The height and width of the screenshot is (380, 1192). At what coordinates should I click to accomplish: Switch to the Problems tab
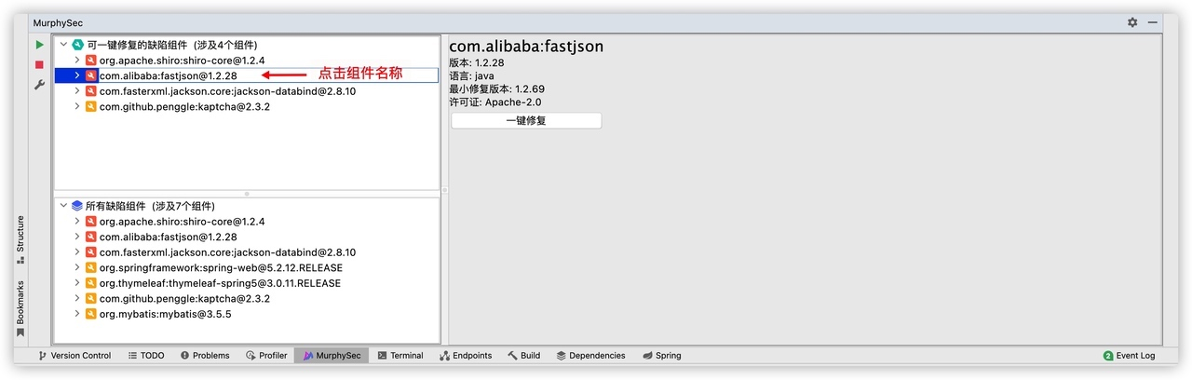pos(205,355)
